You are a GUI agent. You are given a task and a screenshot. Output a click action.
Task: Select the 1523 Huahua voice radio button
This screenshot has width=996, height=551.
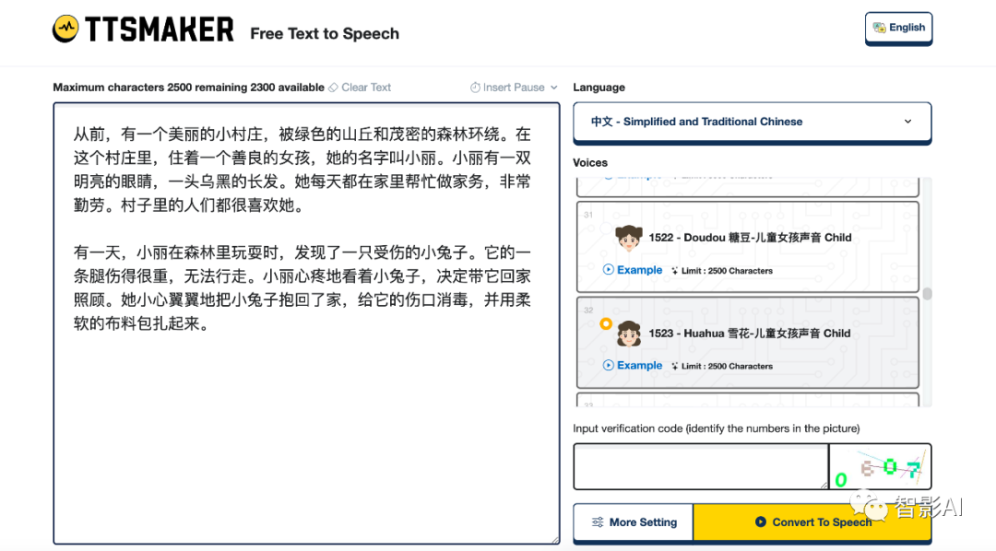[605, 323]
